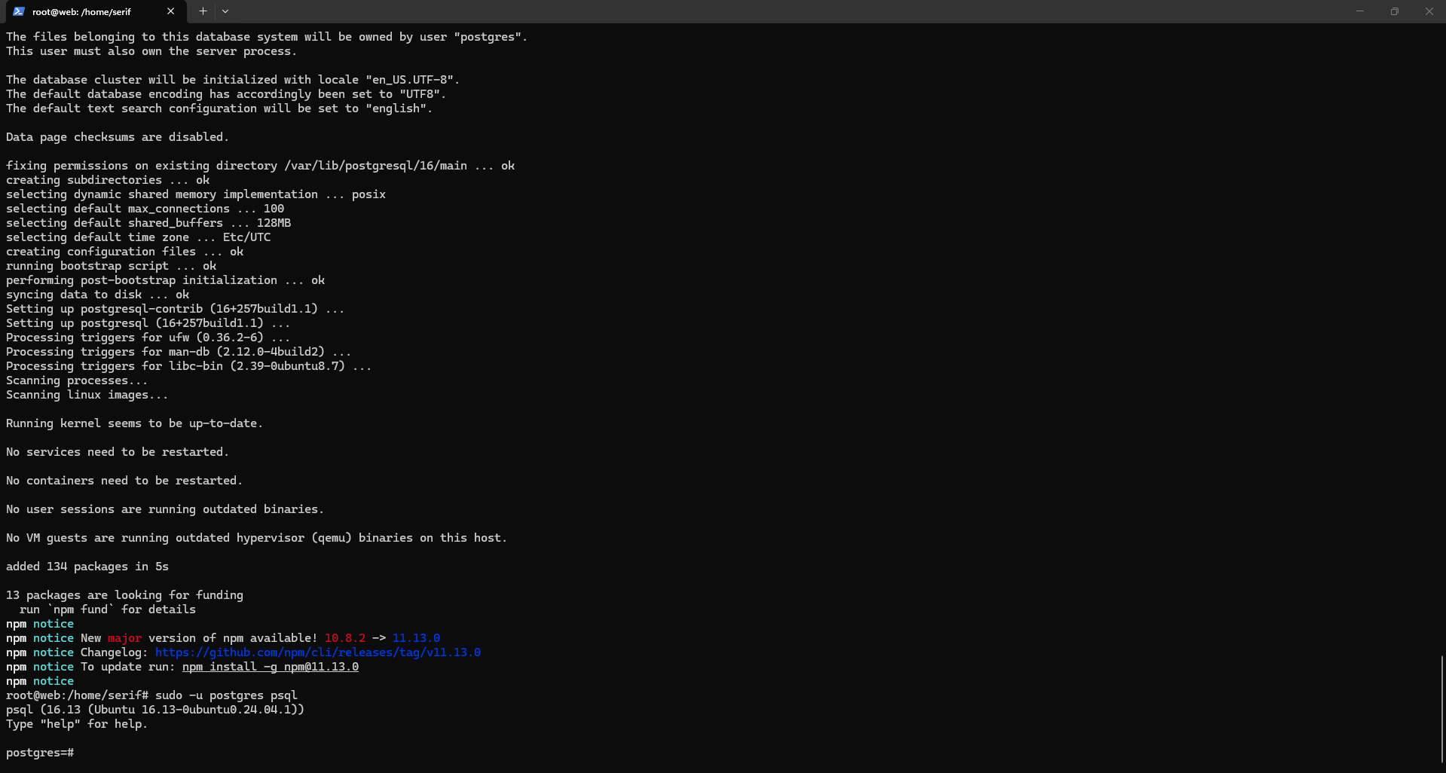Click 'Processing triggers for libc-bin' line
The width and height of the screenshot is (1446, 773).
188,366
